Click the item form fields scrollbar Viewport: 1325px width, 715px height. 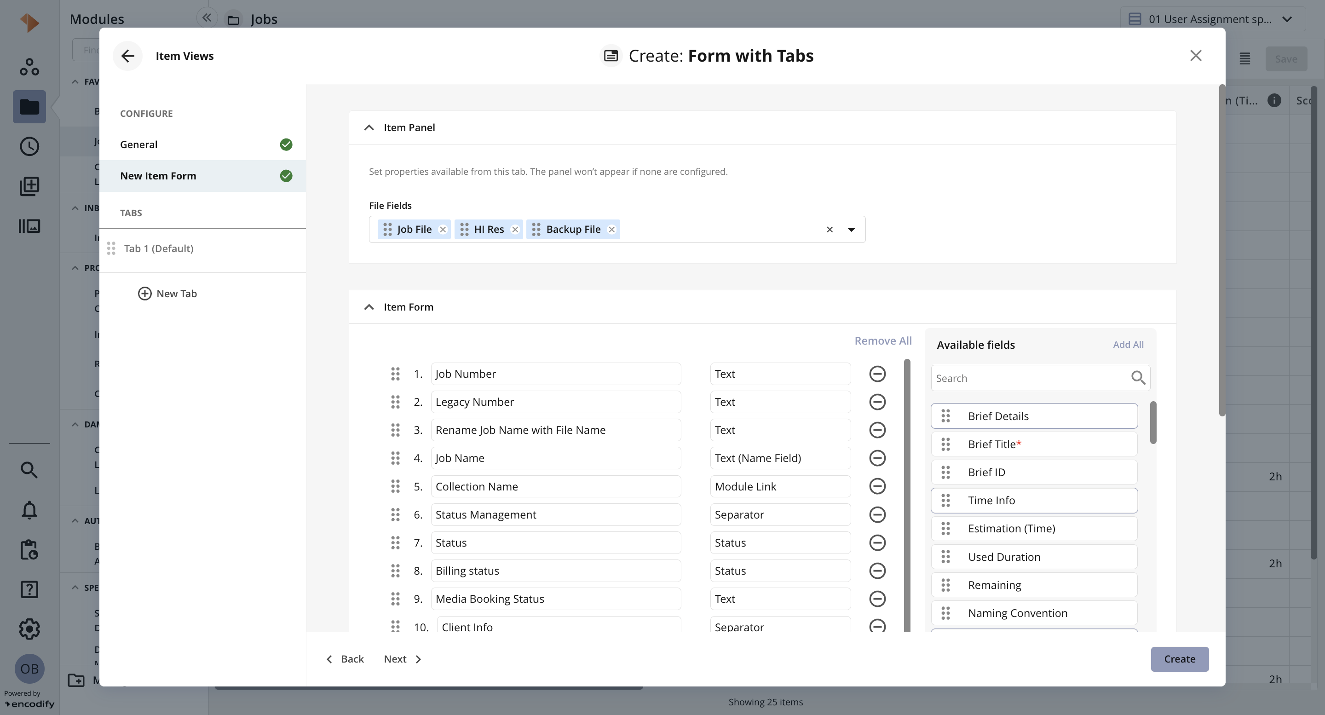(x=907, y=496)
